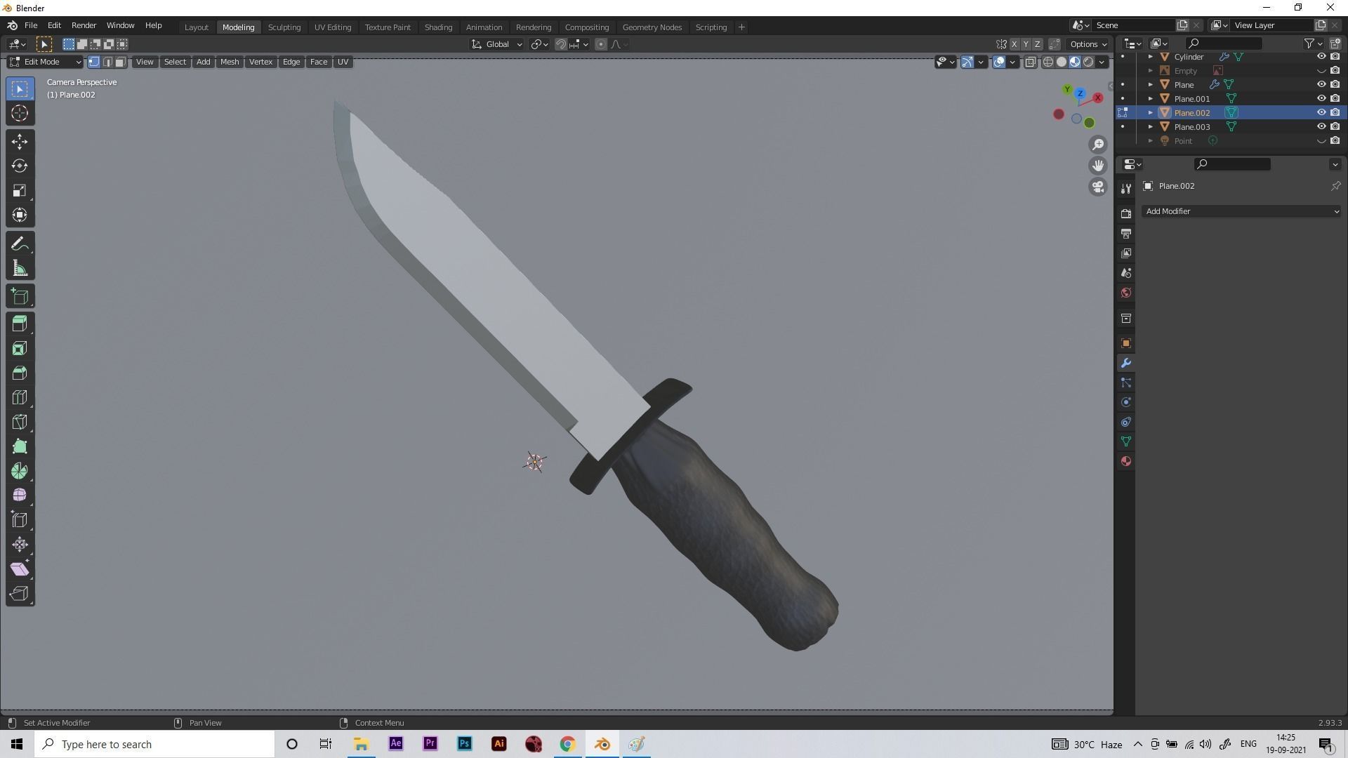The image size is (1348, 758).
Task: Toggle edge select mode
Action: click(x=107, y=62)
